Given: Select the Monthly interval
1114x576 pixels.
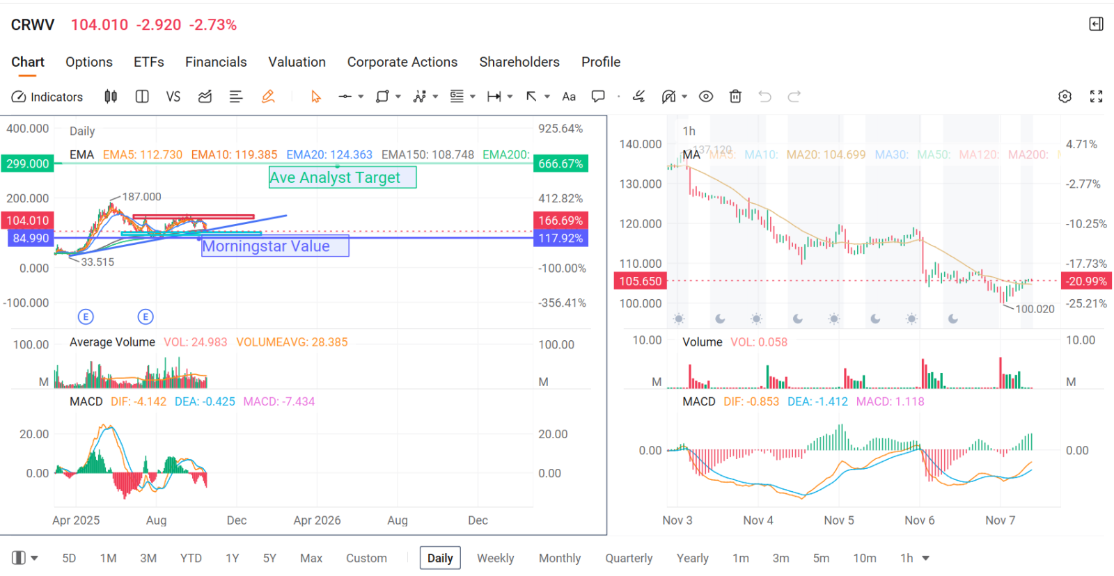Looking at the screenshot, I should coord(560,558).
